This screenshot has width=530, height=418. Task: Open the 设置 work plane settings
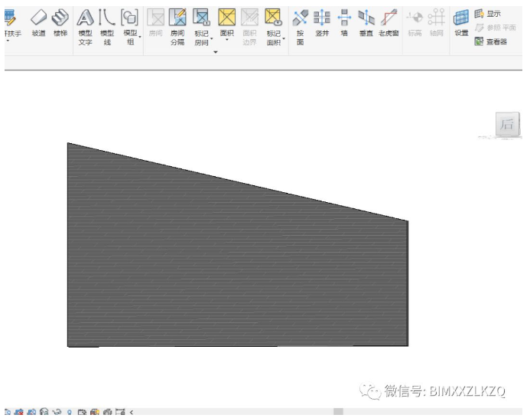click(x=461, y=22)
